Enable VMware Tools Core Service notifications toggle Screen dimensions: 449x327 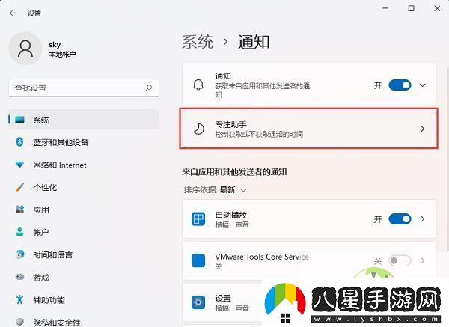click(x=400, y=260)
